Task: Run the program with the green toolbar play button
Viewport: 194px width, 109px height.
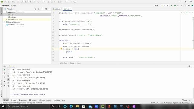Action: [x=172, y=5]
